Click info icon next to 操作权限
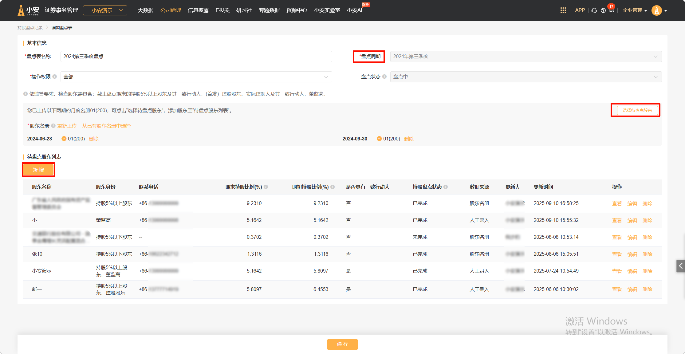Viewport: 685px width, 354px height. pos(55,77)
